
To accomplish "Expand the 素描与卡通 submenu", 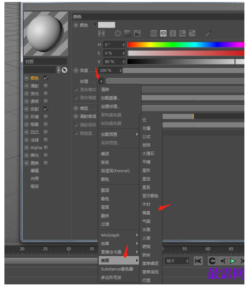I will click(119, 252).
